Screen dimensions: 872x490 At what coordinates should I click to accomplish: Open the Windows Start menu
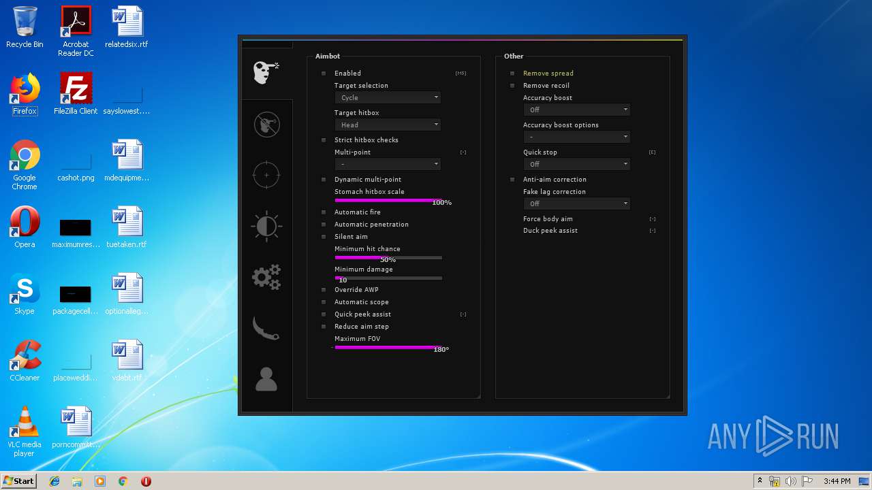click(x=19, y=481)
